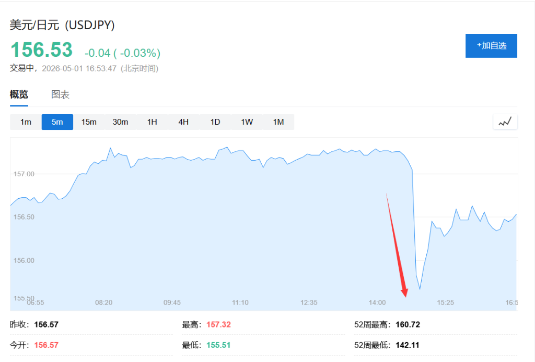Click the 最高 157.32 value
Image resolution: width=535 pixels, height=362 pixels.
pyautogui.click(x=218, y=324)
